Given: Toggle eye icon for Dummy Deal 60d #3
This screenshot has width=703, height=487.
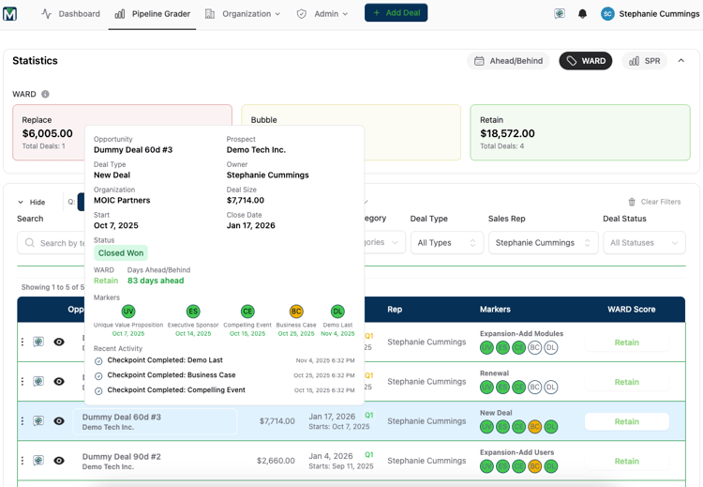Looking at the screenshot, I should tap(59, 421).
